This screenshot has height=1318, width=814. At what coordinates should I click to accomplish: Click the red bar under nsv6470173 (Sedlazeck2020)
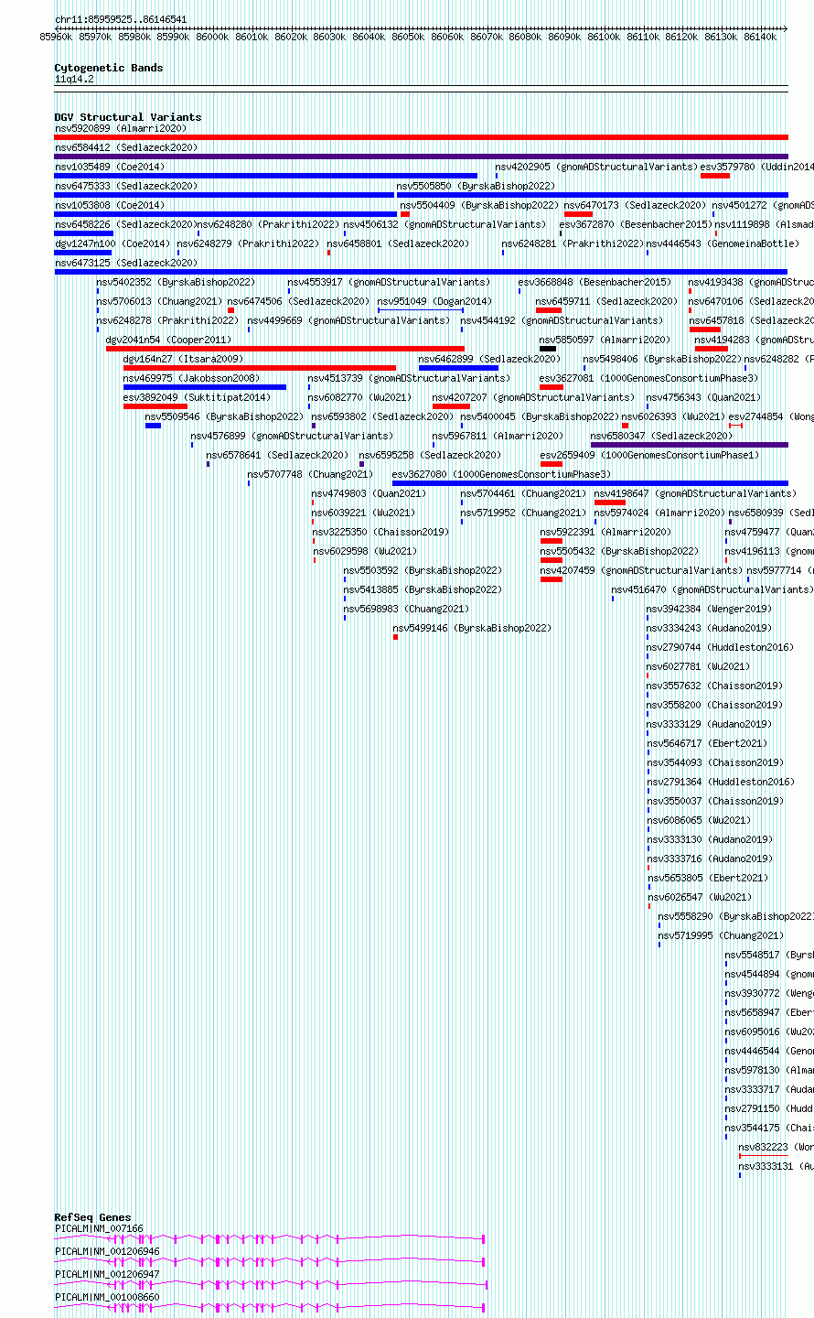coord(578,214)
